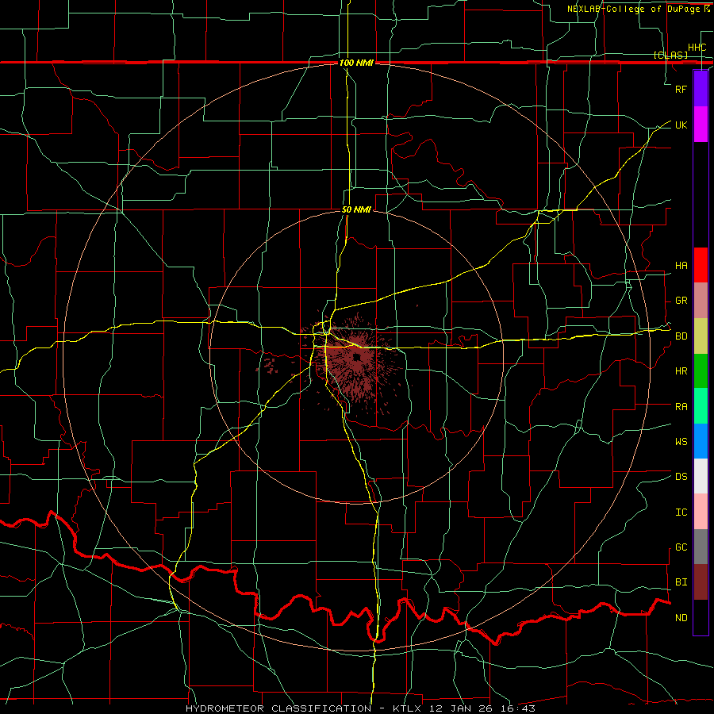Viewport: 714px width, 714px height.
Task: Click the [CLAS] units label
Action: click(670, 56)
